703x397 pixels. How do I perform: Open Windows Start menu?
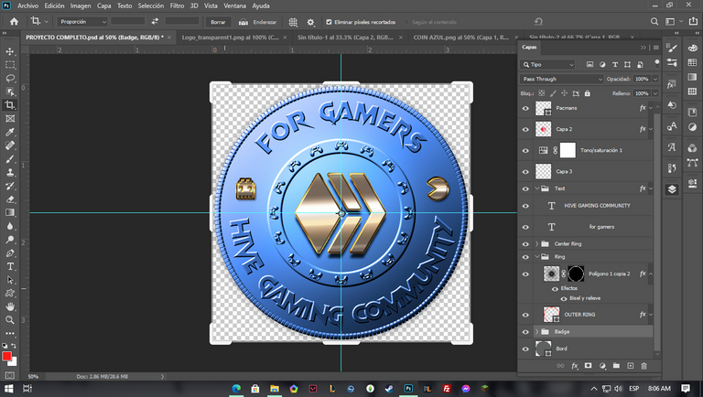click(9, 389)
